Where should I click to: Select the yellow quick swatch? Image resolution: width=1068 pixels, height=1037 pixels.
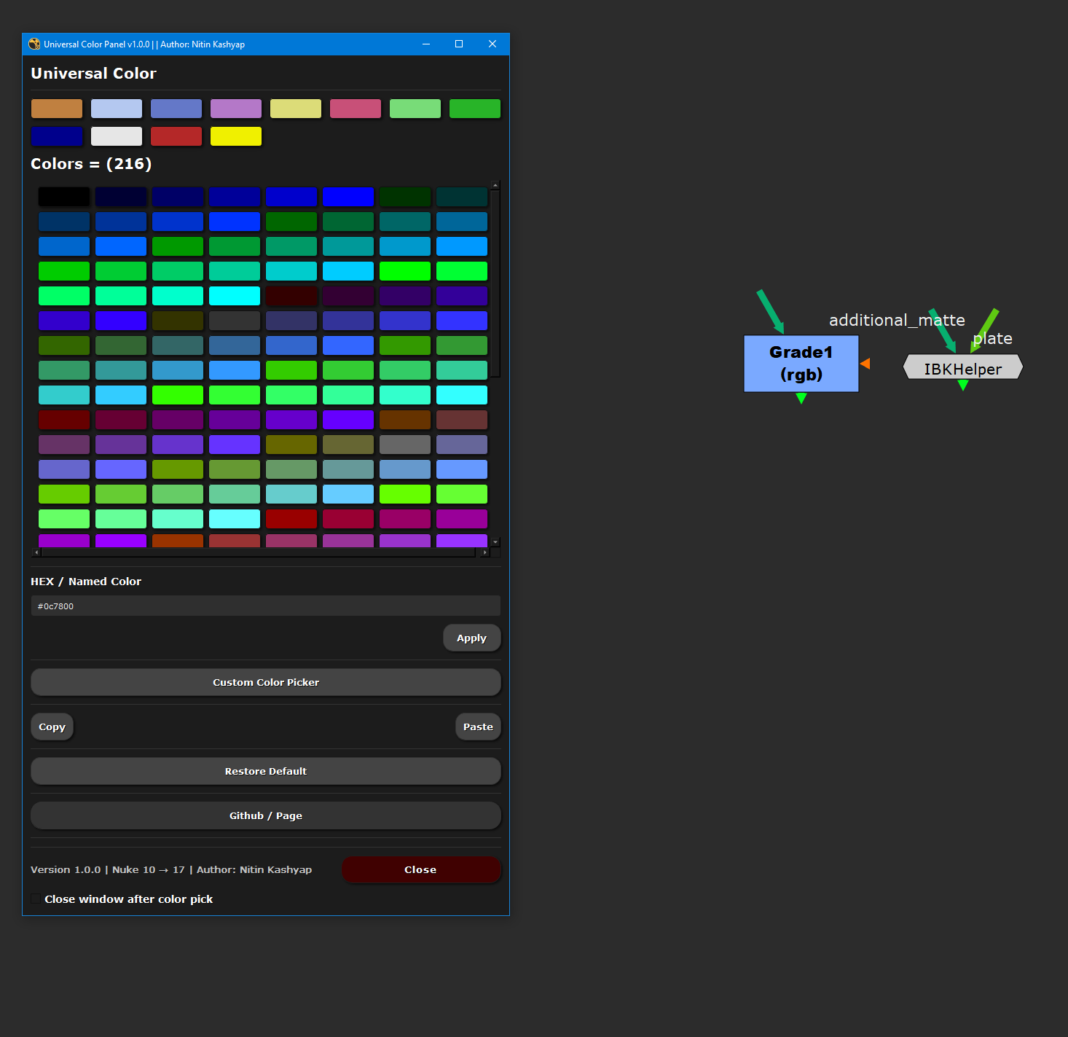pos(235,136)
